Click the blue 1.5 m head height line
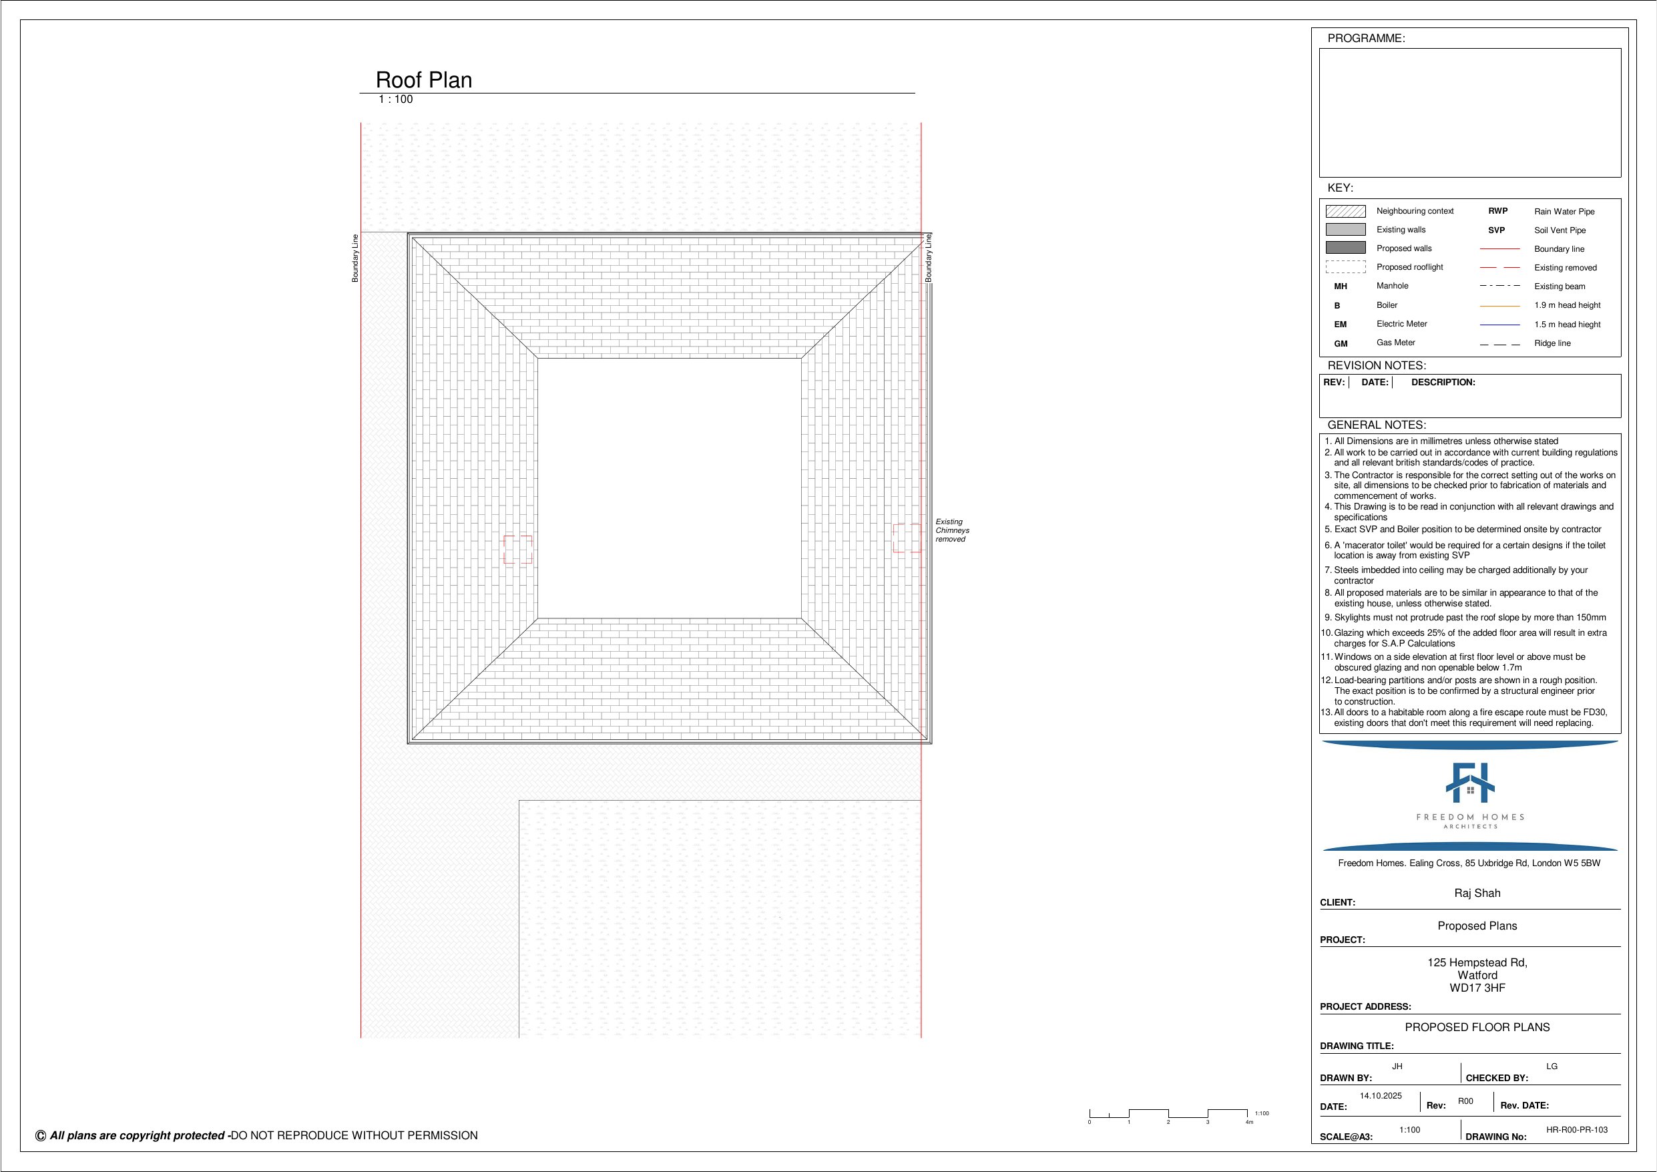This screenshot has height=1172, width=1657. click(1499, 325)
